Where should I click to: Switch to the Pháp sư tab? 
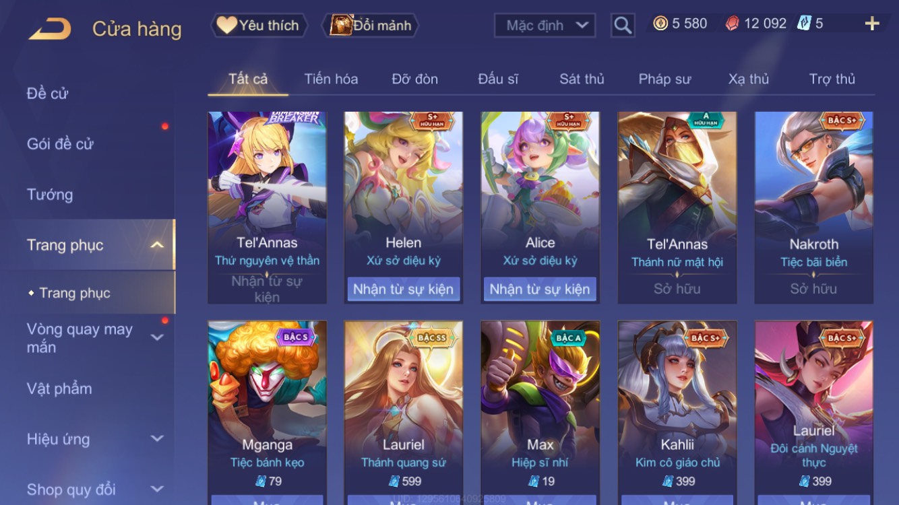664,79
